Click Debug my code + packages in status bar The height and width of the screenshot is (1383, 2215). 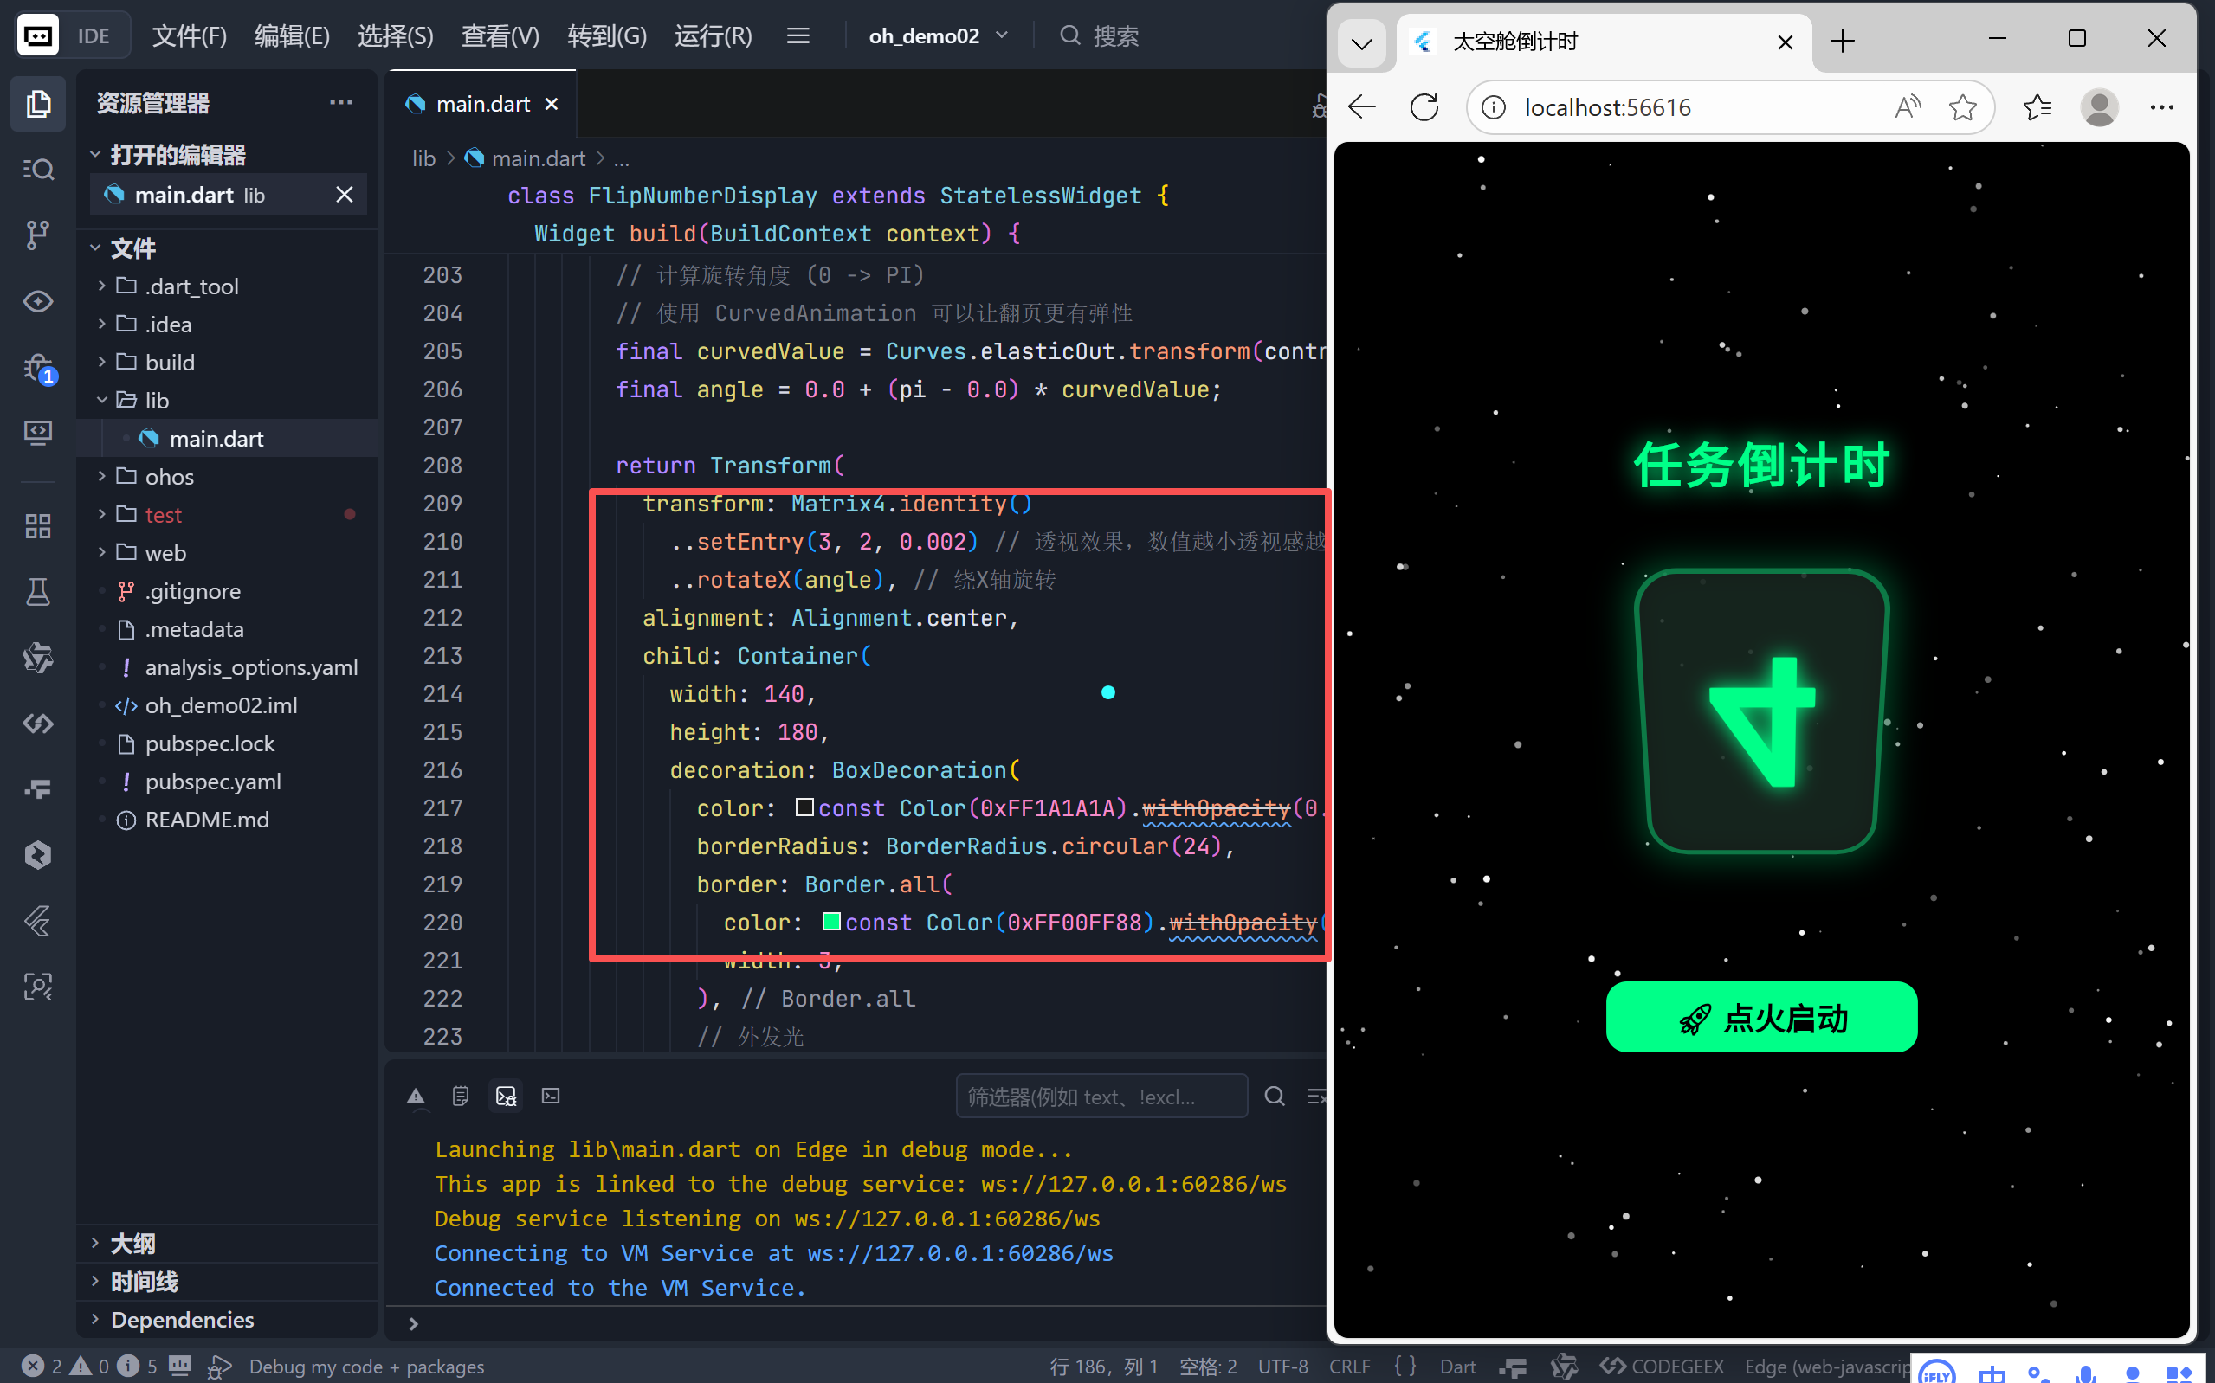tap(366, 1366)
